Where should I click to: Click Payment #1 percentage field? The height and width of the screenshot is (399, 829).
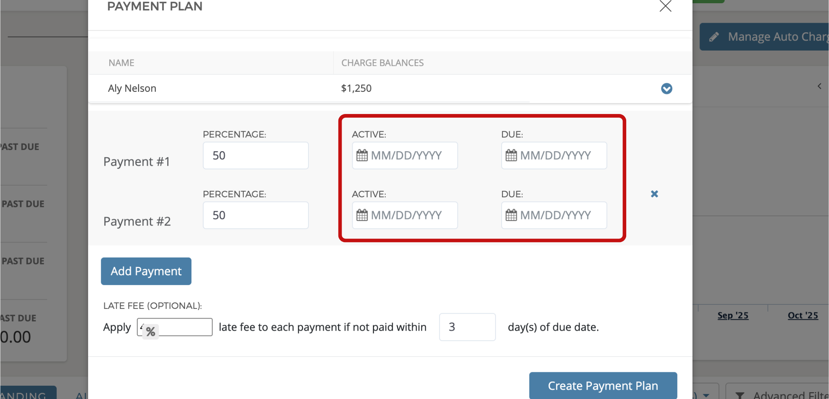255,156
